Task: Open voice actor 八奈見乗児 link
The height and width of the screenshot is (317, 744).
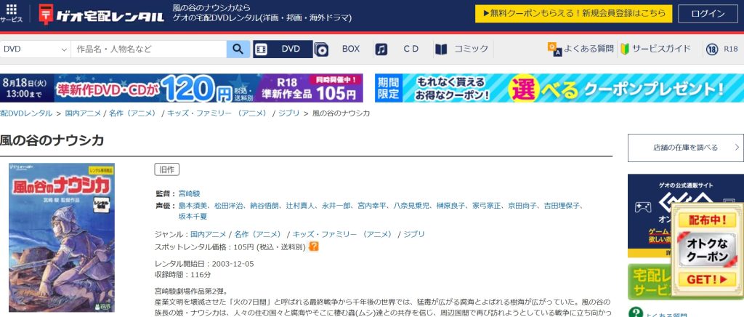Action: [x=411, y=206]
